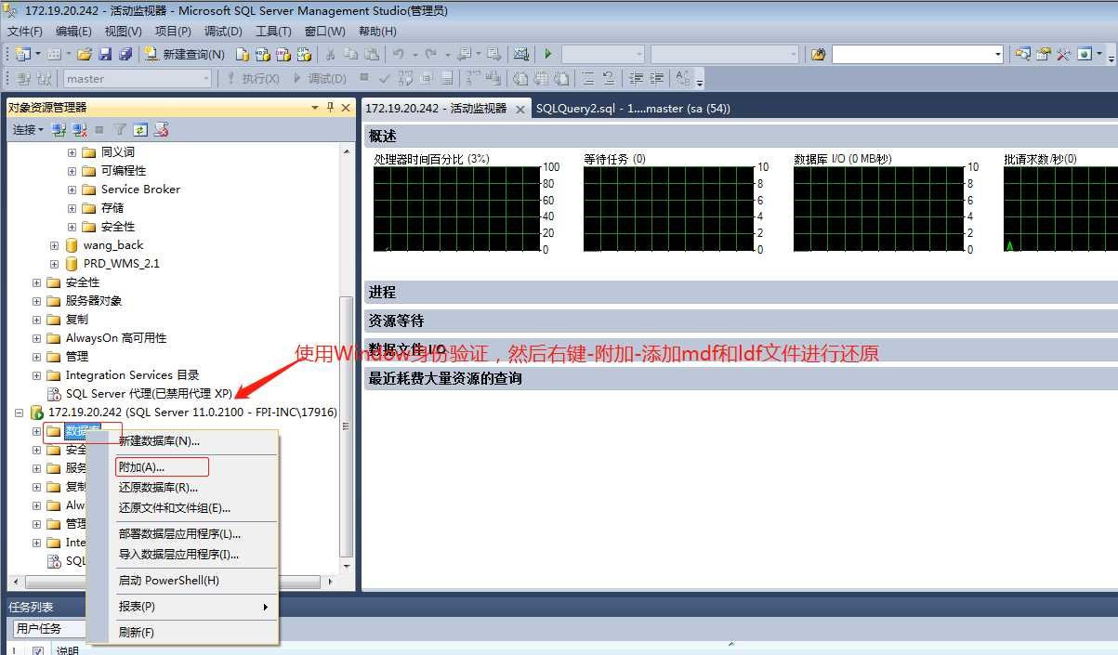Click the Find in Files icon

click(818, 55)
